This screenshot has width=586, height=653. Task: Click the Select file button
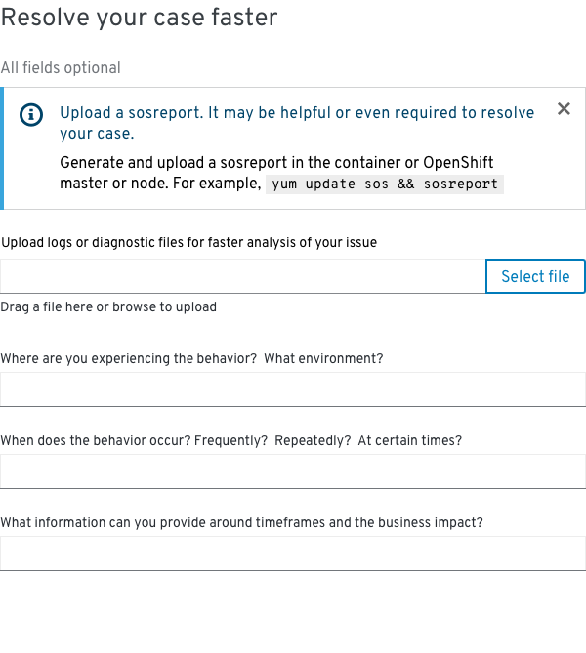pos(535,276)
